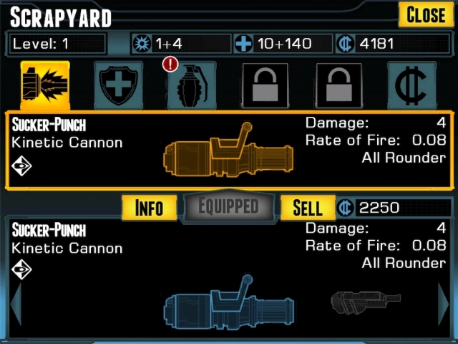Show next weapon with right arrow
458x344 pixels.
click(444, 304)
